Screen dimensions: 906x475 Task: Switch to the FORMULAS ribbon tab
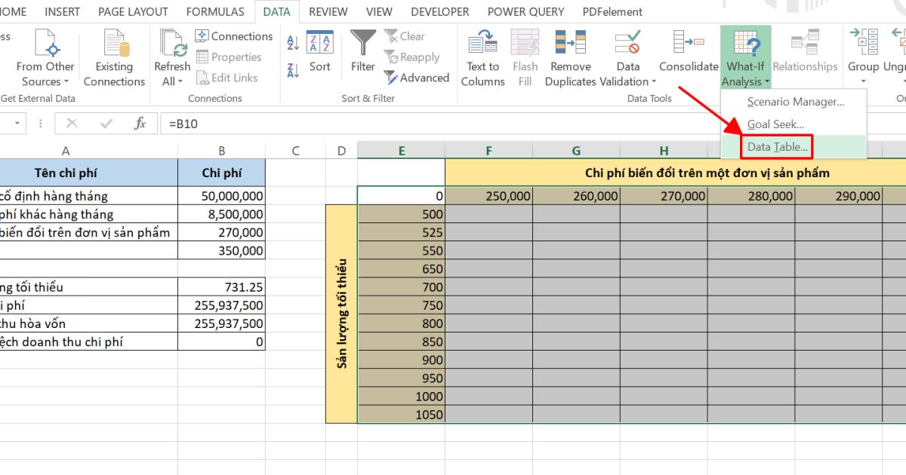[x=214, y=11]
